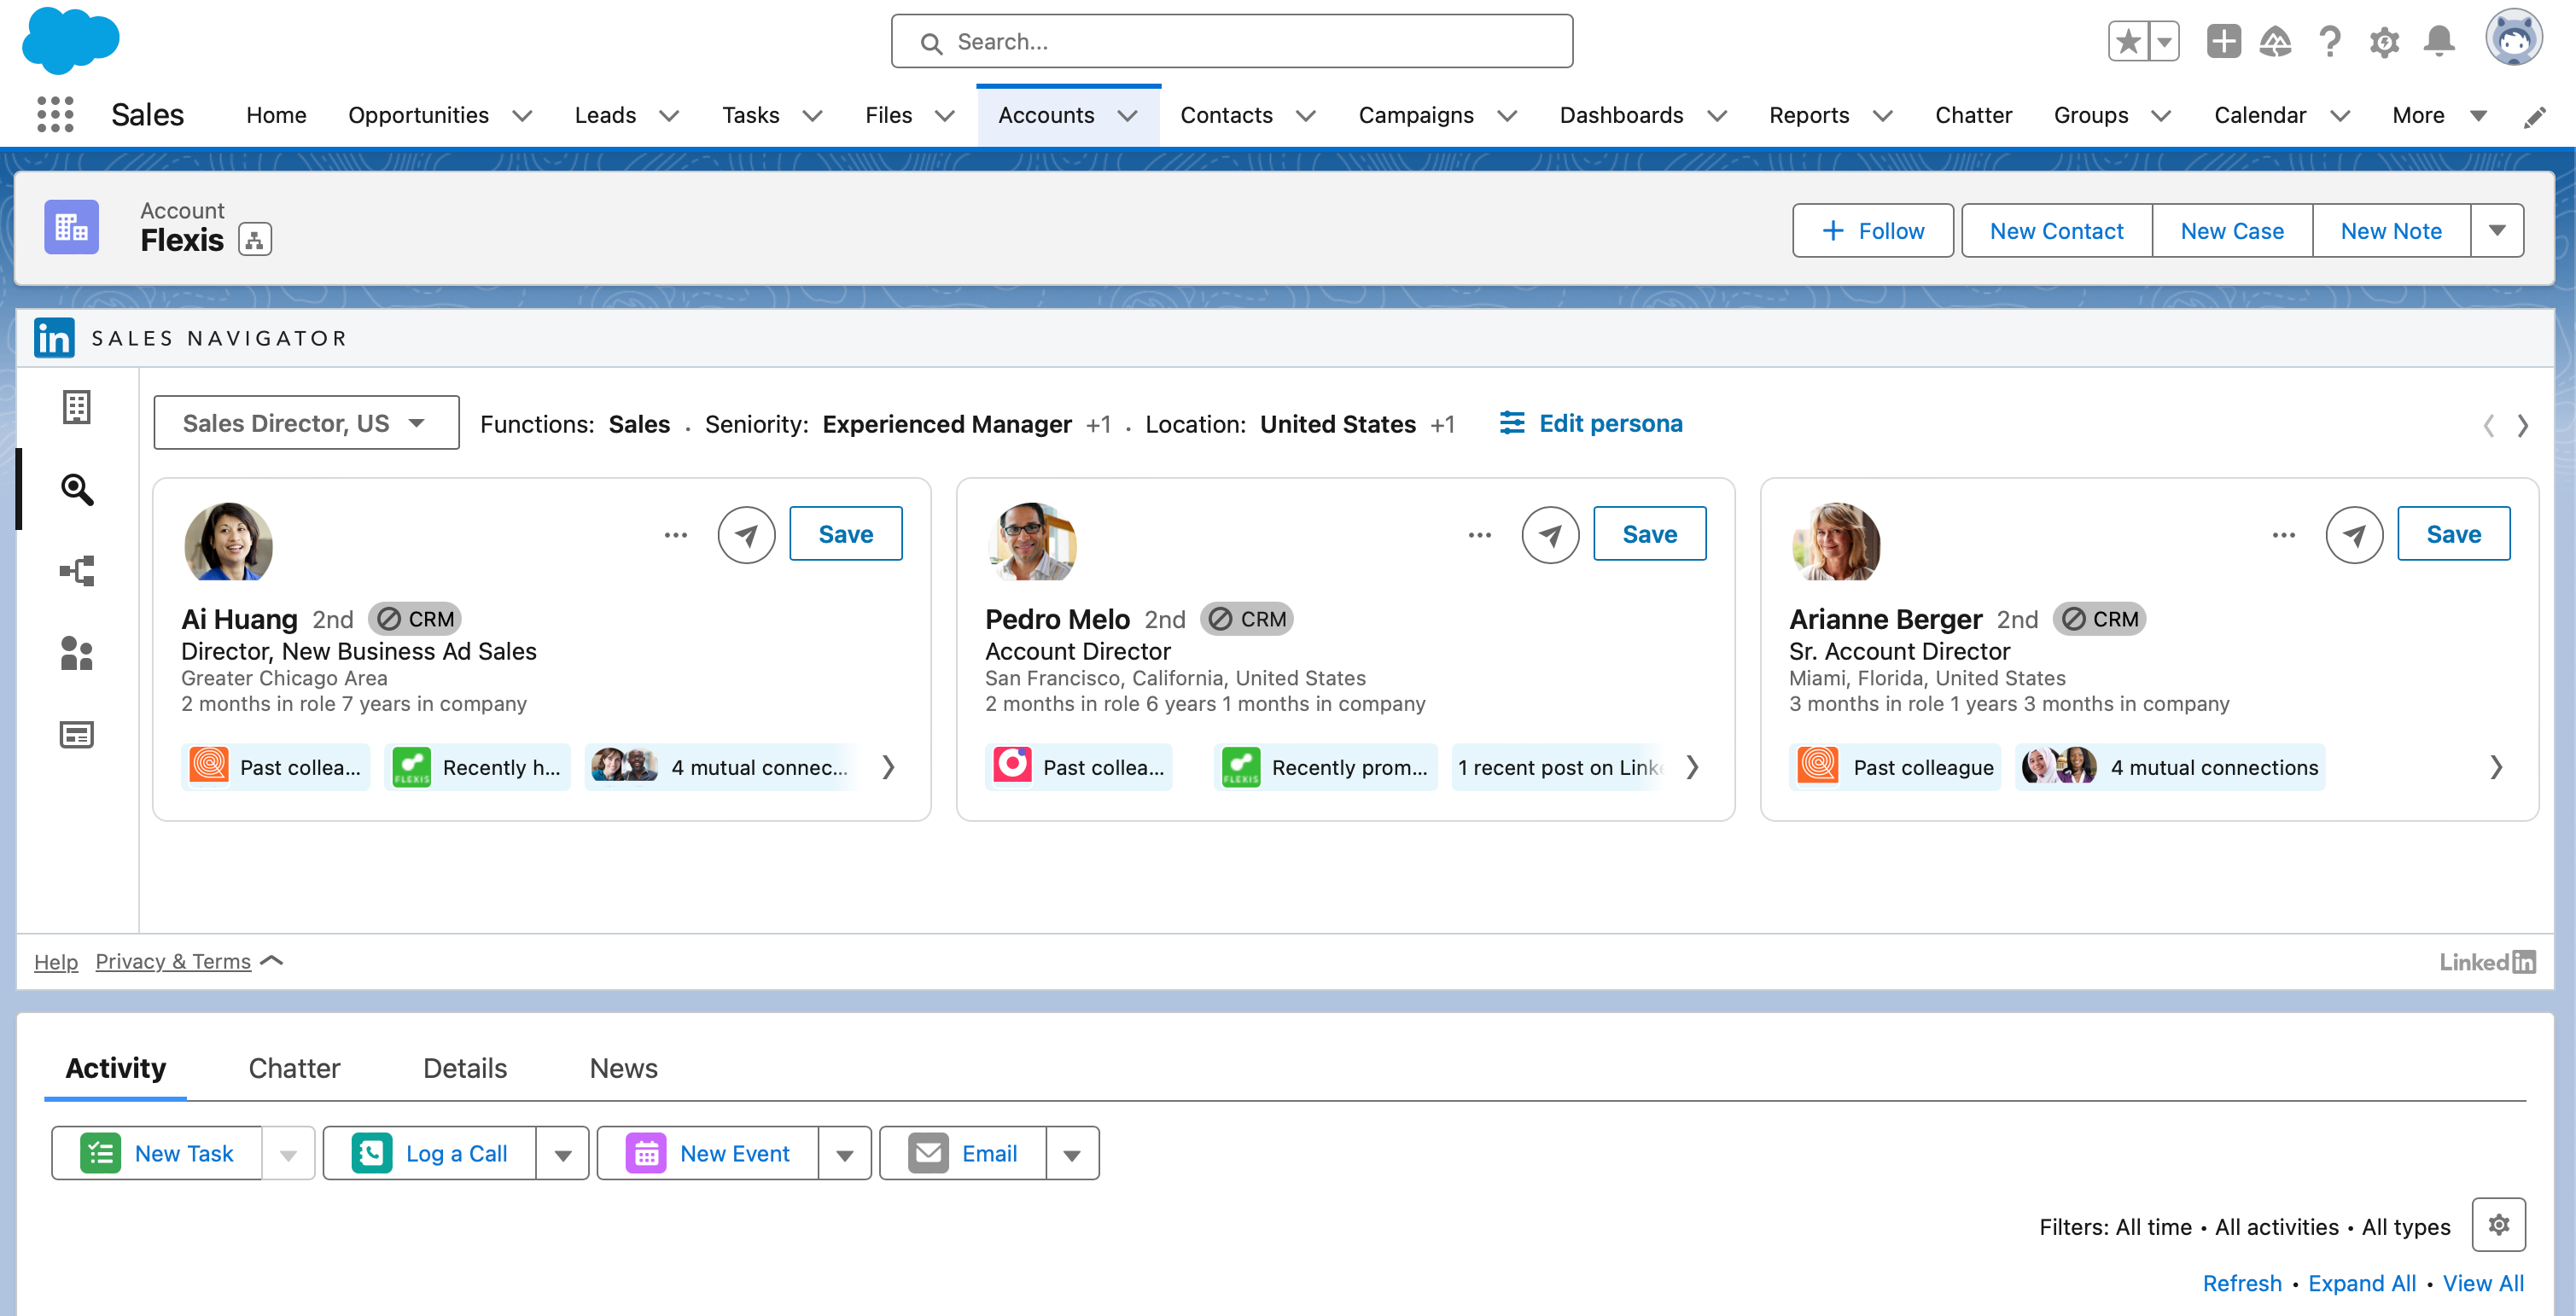Viewport: 2576px width, 1316px height.
Task: Save Ai Huang as a lead
Action: click(846, 534)
